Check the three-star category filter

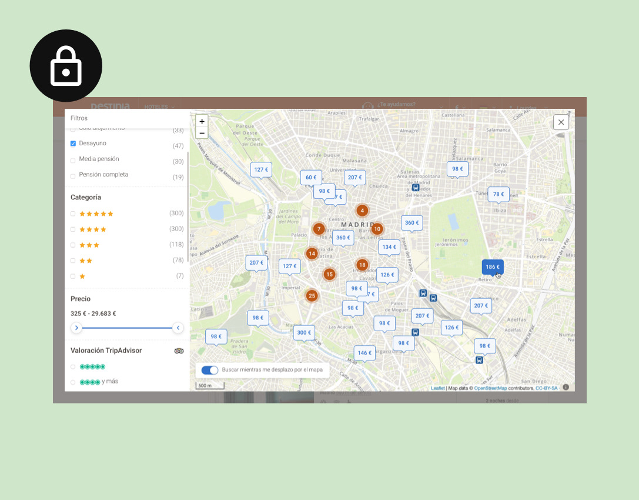click(x=73, y=245)
